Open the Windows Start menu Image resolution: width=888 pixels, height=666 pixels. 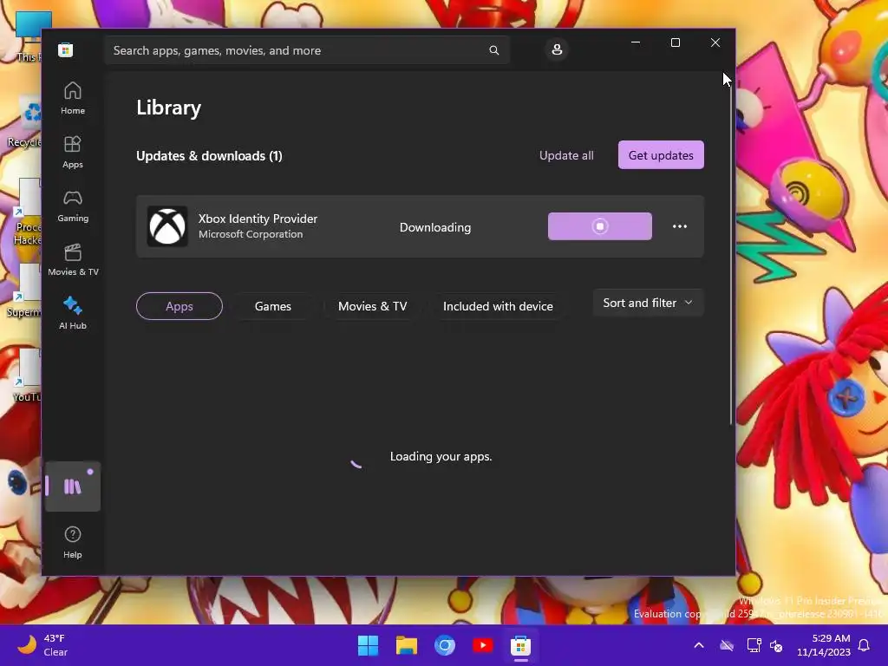coord(368,645)
